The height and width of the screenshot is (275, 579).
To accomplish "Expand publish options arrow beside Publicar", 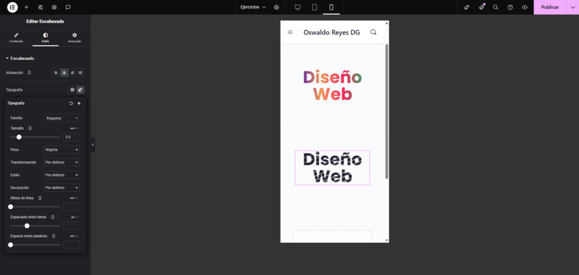I will point(572,7).
